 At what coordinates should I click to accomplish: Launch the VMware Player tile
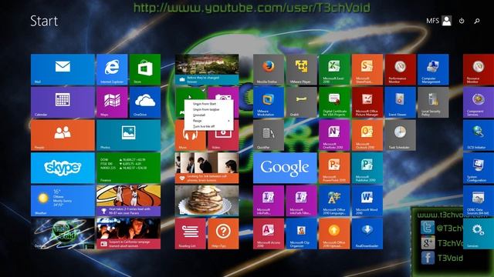301,69
